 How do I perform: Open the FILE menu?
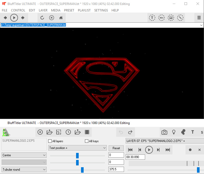(4, 10)
